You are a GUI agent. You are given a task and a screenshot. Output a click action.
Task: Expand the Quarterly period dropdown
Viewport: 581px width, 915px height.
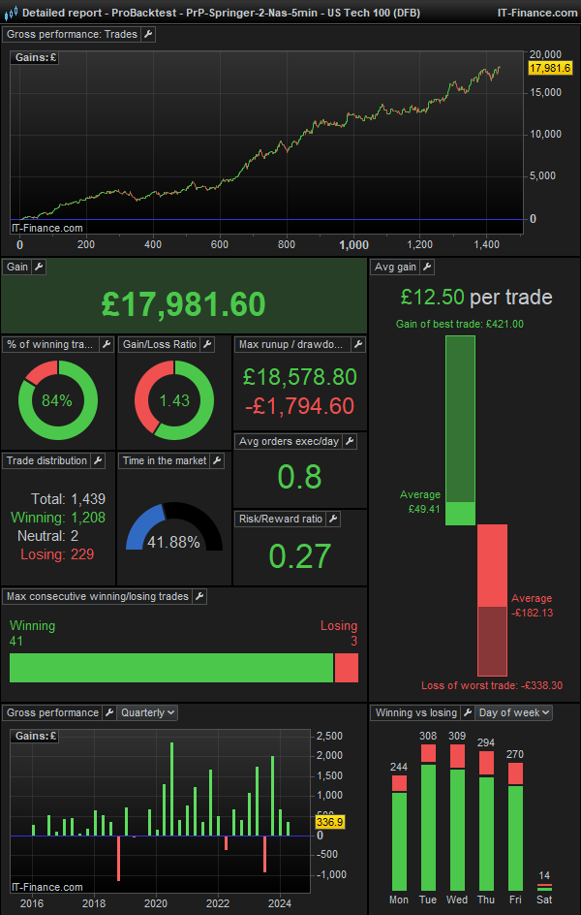pyautogui.click(x=147, y=712)
